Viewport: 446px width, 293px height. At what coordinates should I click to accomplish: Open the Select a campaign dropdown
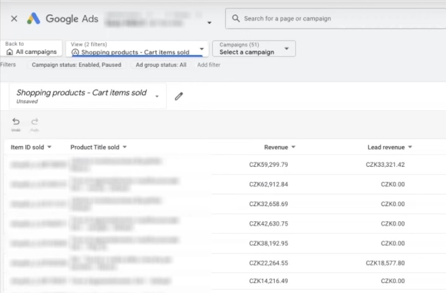(x=287, y=49)
